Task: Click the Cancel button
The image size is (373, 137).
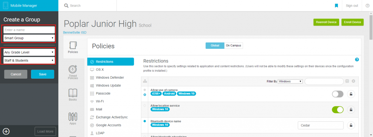Action: point(16,74)
